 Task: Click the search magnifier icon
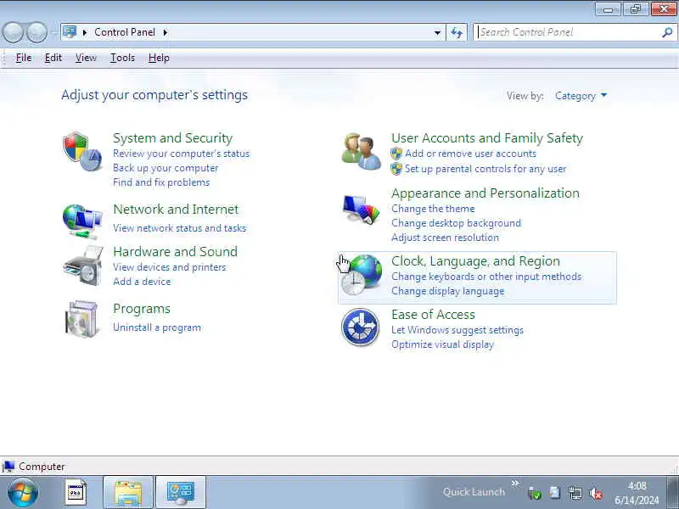[x=667, y=32]
